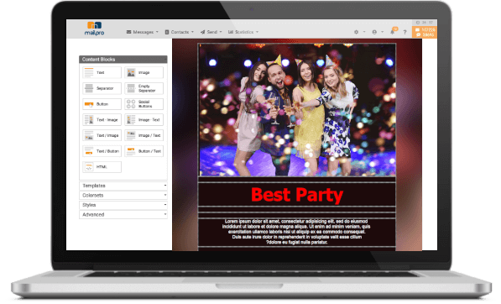Click the orange credits counter box
The image size is (501, 304).
click(x=425, y=32)
